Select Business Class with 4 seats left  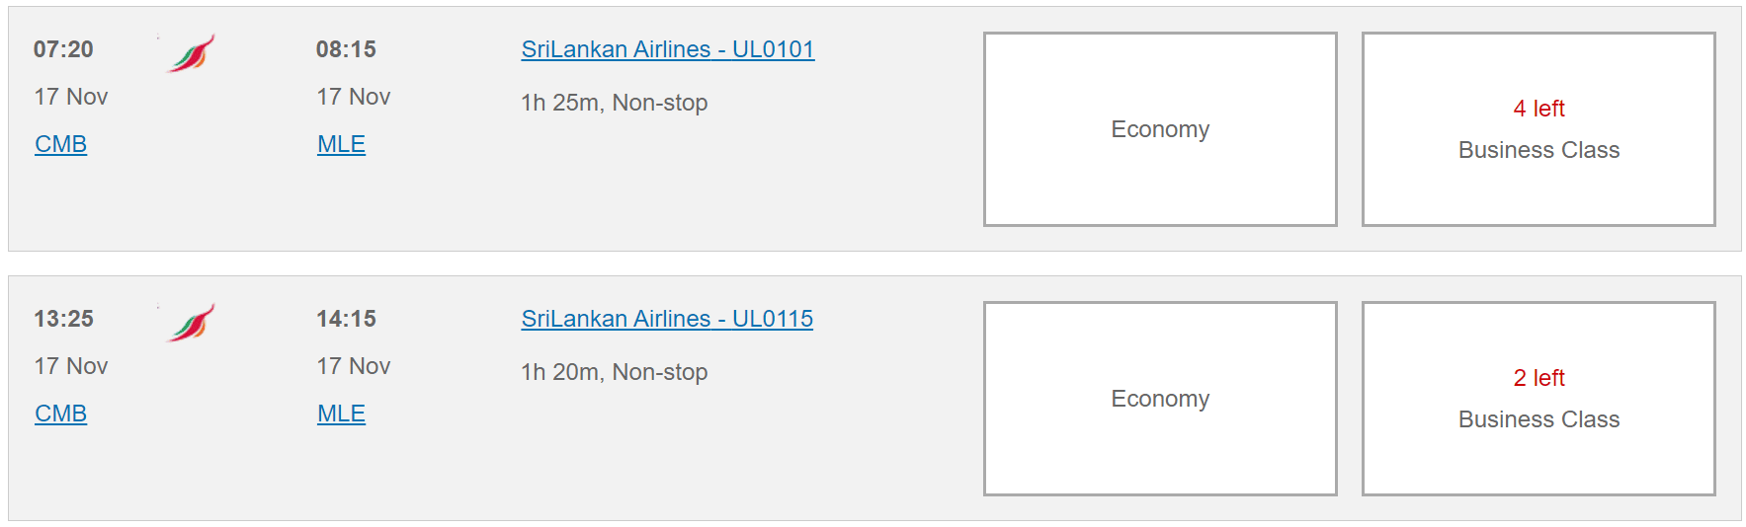pyautogui.click(x=1538, y=129)
